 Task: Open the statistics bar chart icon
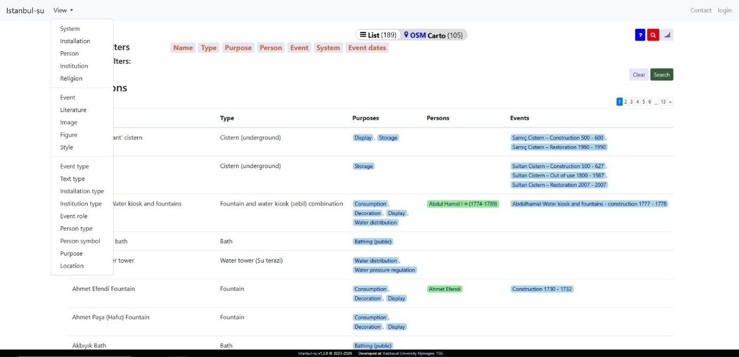[667, 35]
